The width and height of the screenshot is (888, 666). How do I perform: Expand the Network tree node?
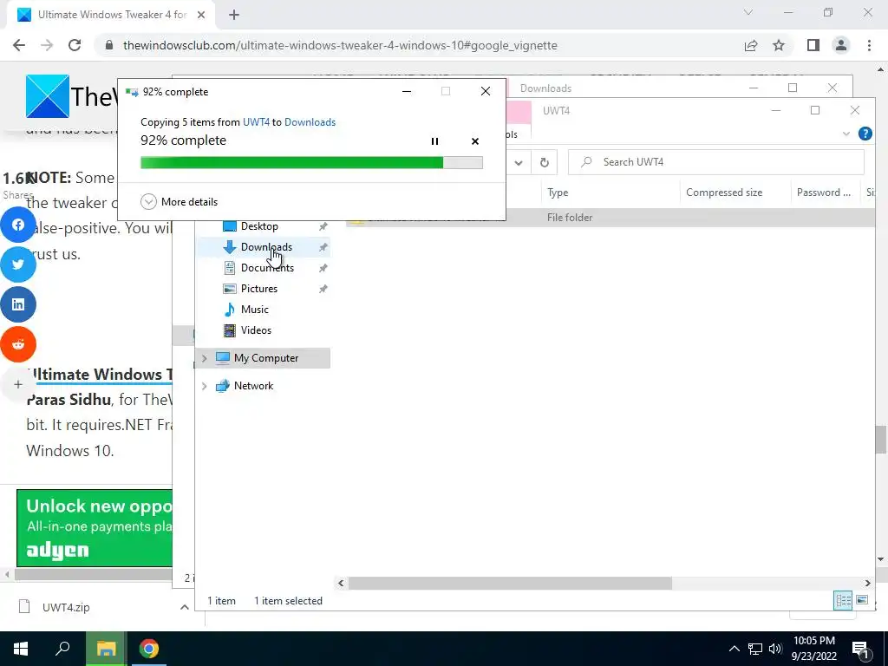click(x=205, y=386)
